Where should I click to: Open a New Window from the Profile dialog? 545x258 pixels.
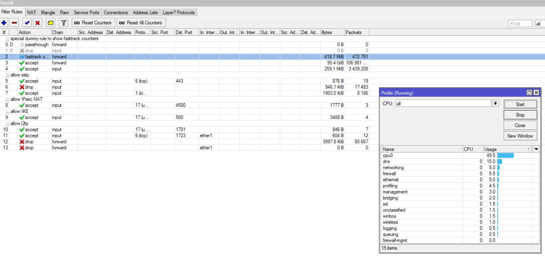tap(520, 136)
